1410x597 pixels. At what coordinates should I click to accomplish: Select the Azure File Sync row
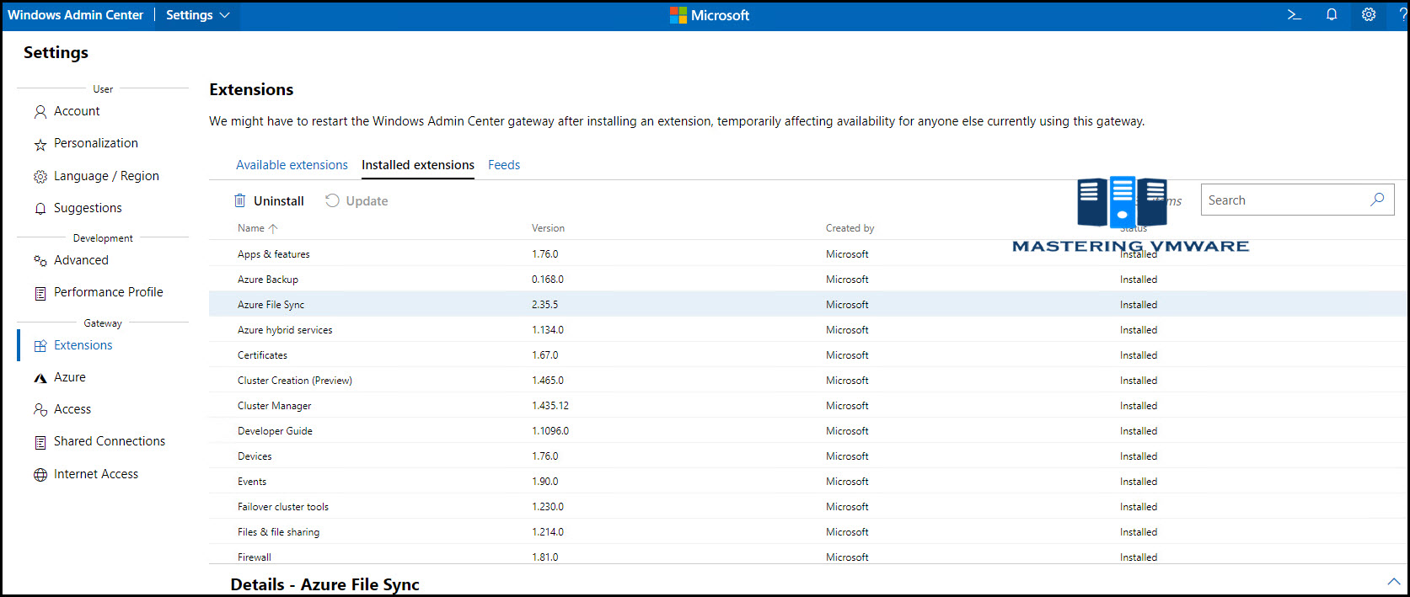point(807,304)
